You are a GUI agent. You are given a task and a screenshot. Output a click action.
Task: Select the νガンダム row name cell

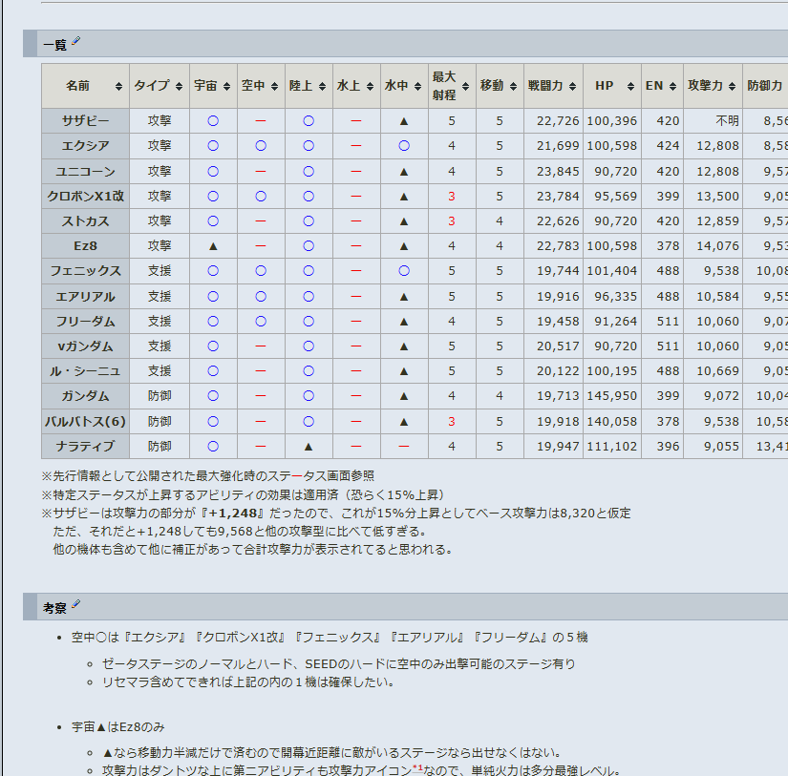click(x=85, y=346)
